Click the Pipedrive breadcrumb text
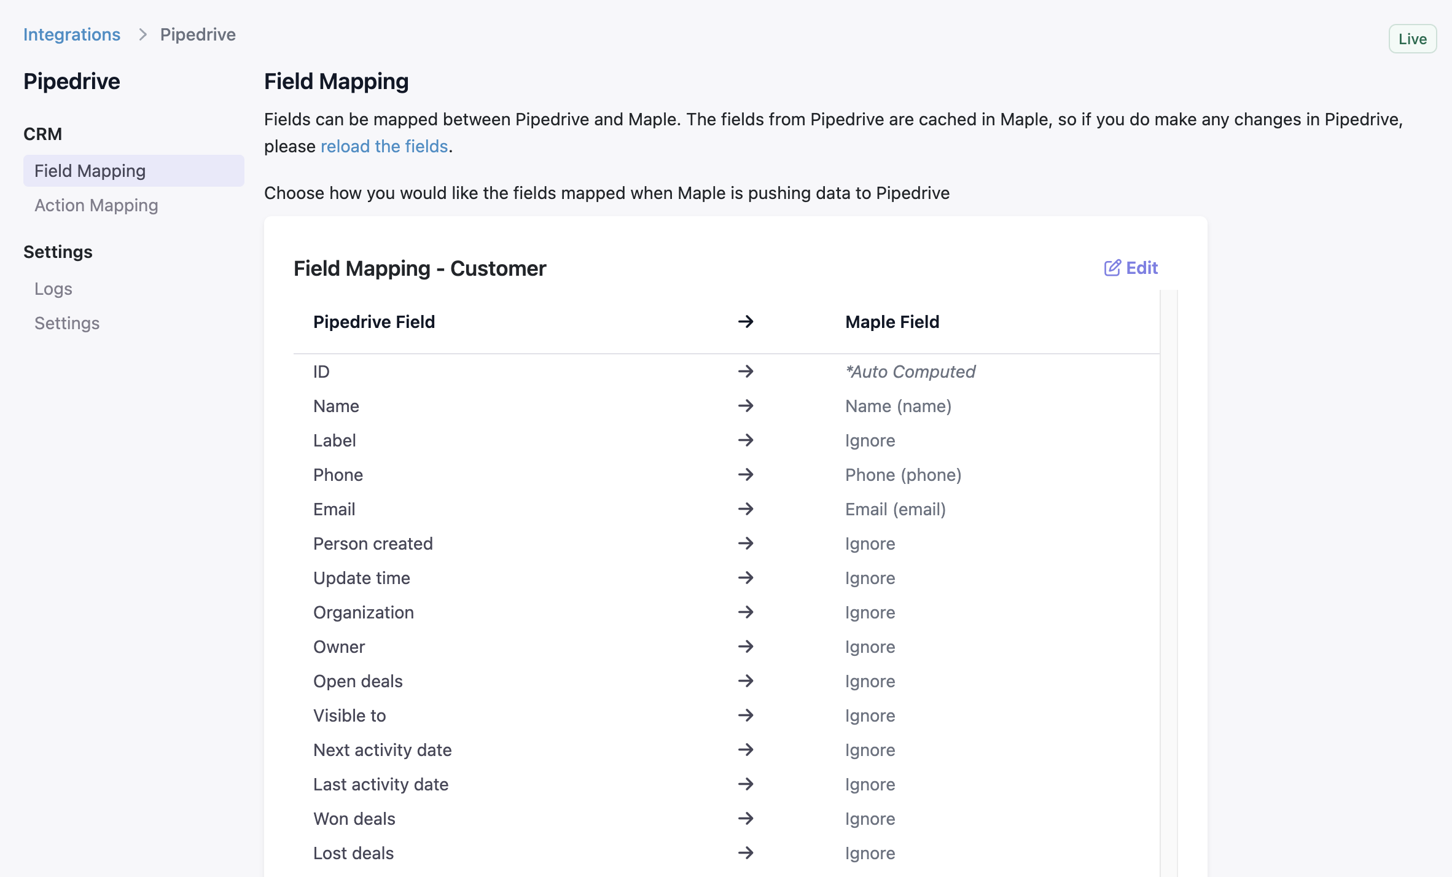This screenshot has width=1452, height=877. click(x=198, y=34)
